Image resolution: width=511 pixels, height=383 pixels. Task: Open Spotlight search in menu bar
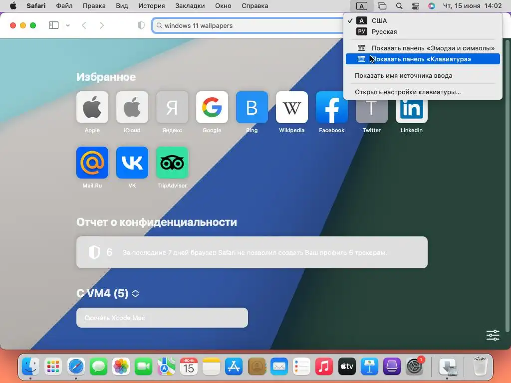coord(399,6)
